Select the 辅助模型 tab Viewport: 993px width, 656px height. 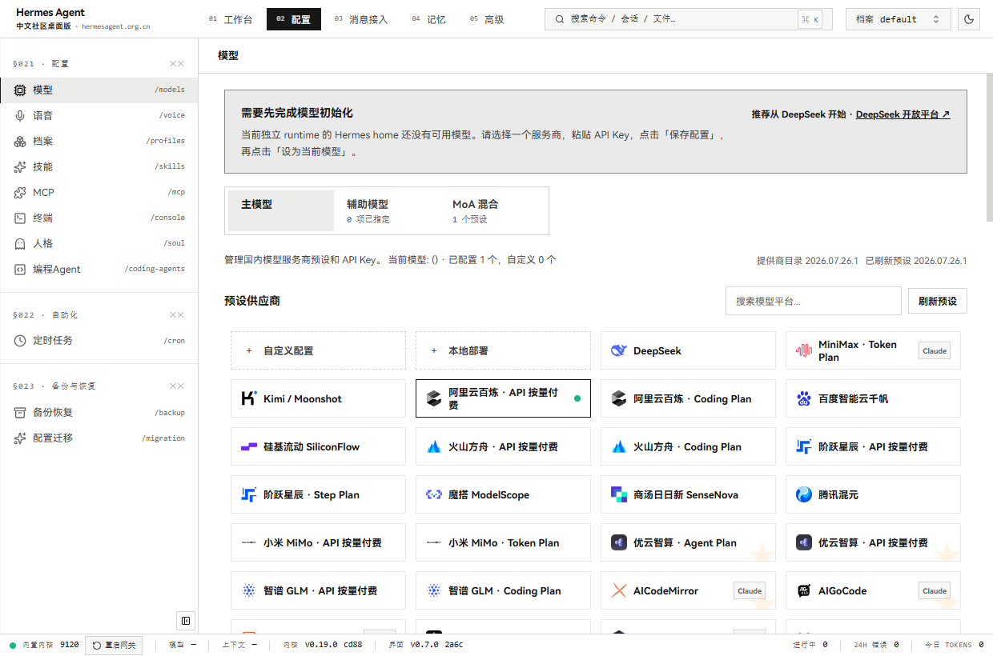click(387, 210)
